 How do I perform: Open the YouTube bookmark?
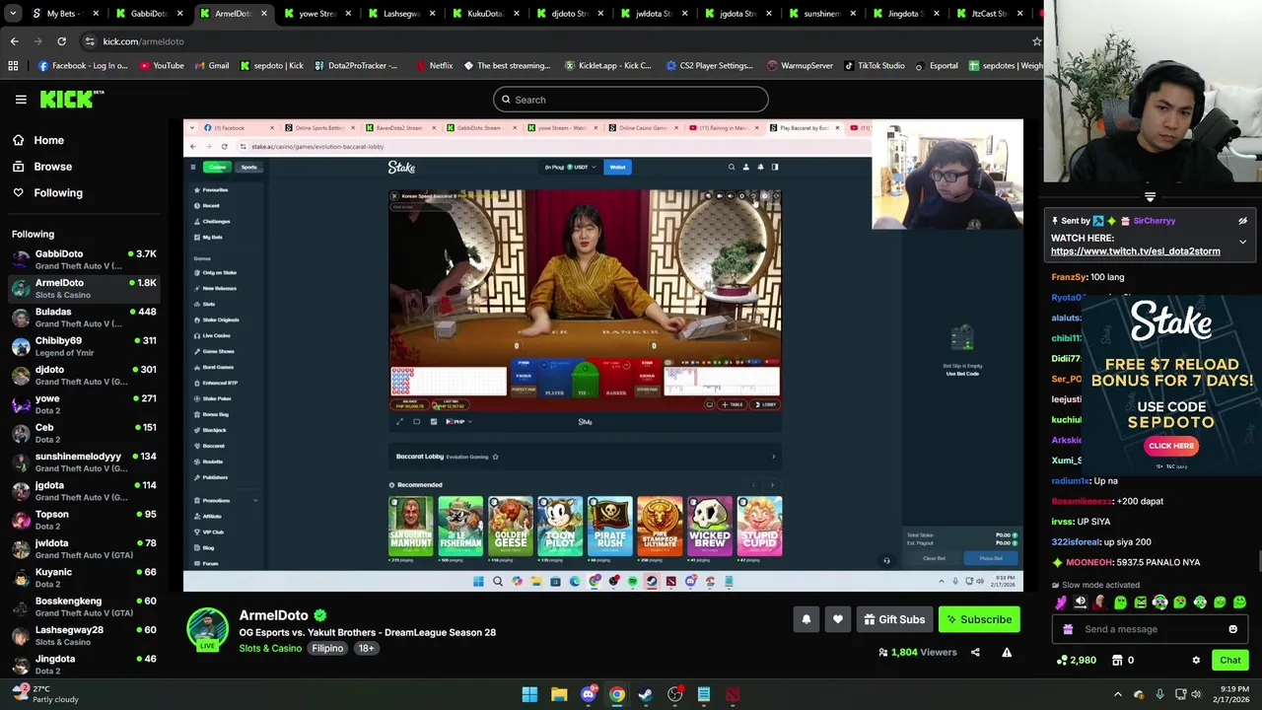pos(162,65)
